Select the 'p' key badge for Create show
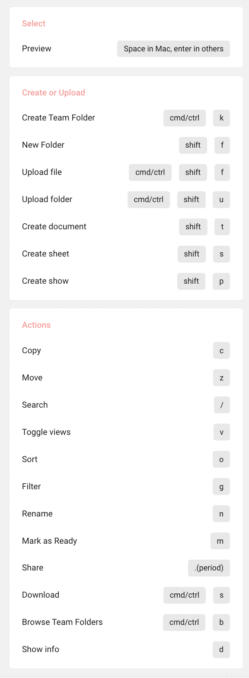Viewport: 249px width, 678px height. click(x=221, y=281)
